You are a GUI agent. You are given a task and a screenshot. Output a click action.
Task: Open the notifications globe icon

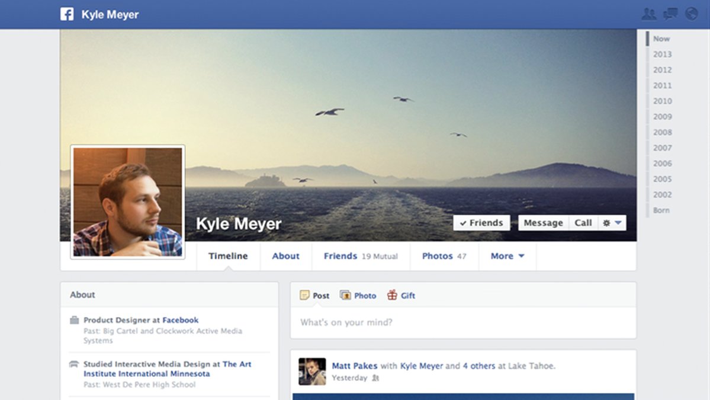[x=692, y=14]
